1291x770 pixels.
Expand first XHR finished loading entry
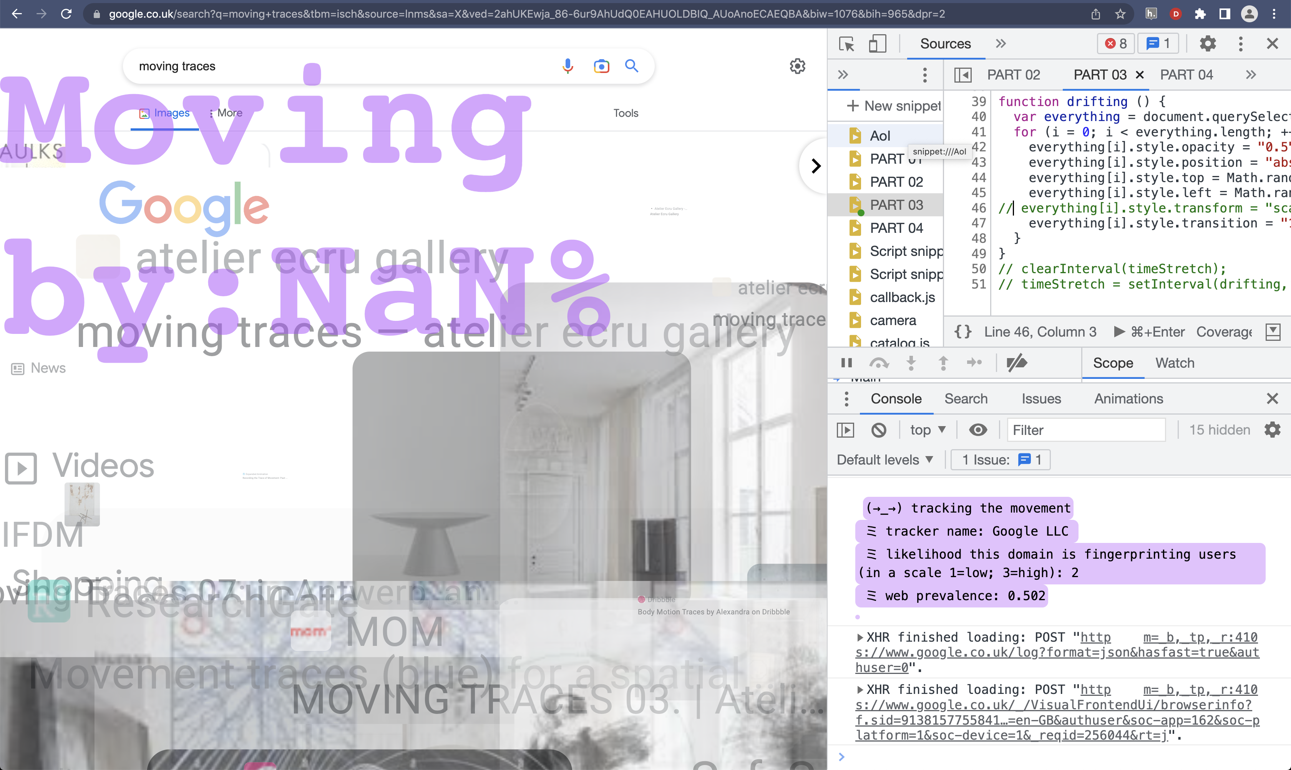click(x=860, y=638)
